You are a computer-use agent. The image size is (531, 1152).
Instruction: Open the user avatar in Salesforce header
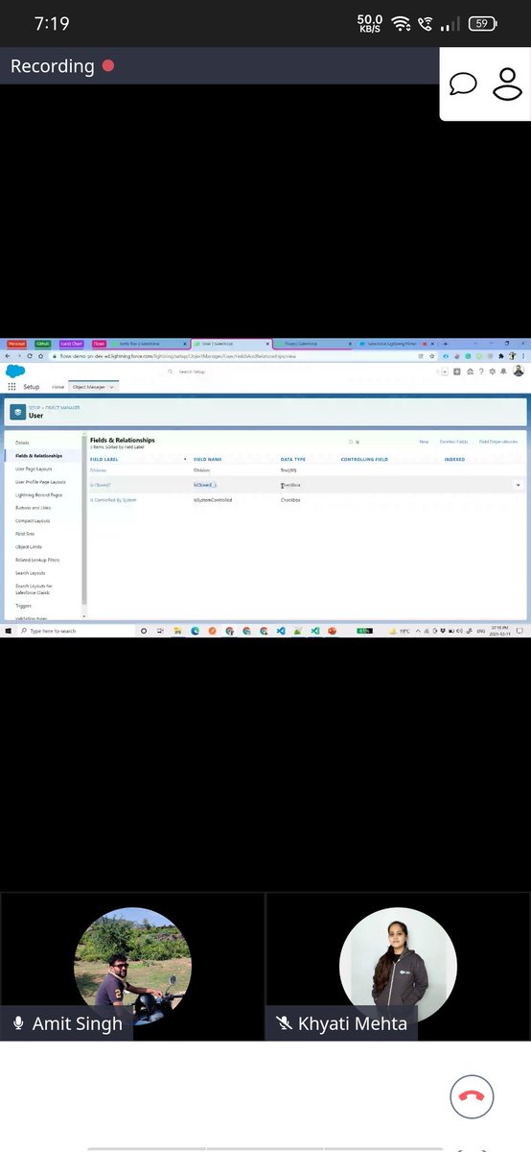point(519,372)
